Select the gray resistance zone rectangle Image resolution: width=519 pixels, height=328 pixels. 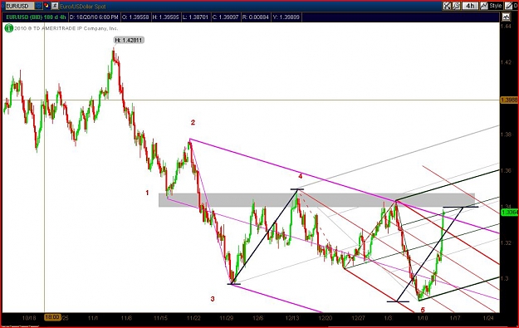coord(316,200)
